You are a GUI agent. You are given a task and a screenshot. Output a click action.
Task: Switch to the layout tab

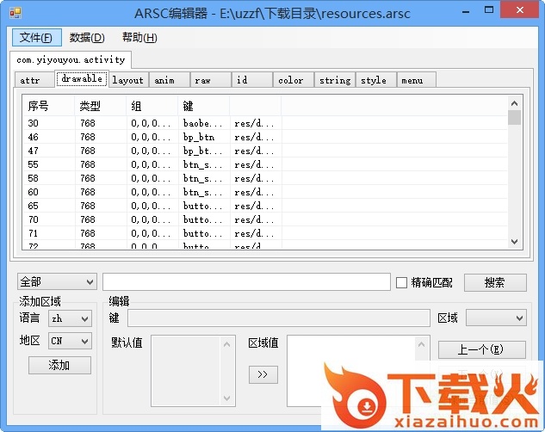pos(128,80)
